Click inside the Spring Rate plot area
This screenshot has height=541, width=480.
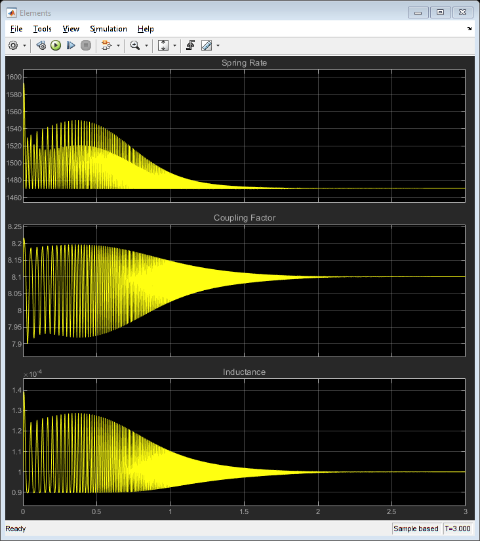tap(244, 136)
